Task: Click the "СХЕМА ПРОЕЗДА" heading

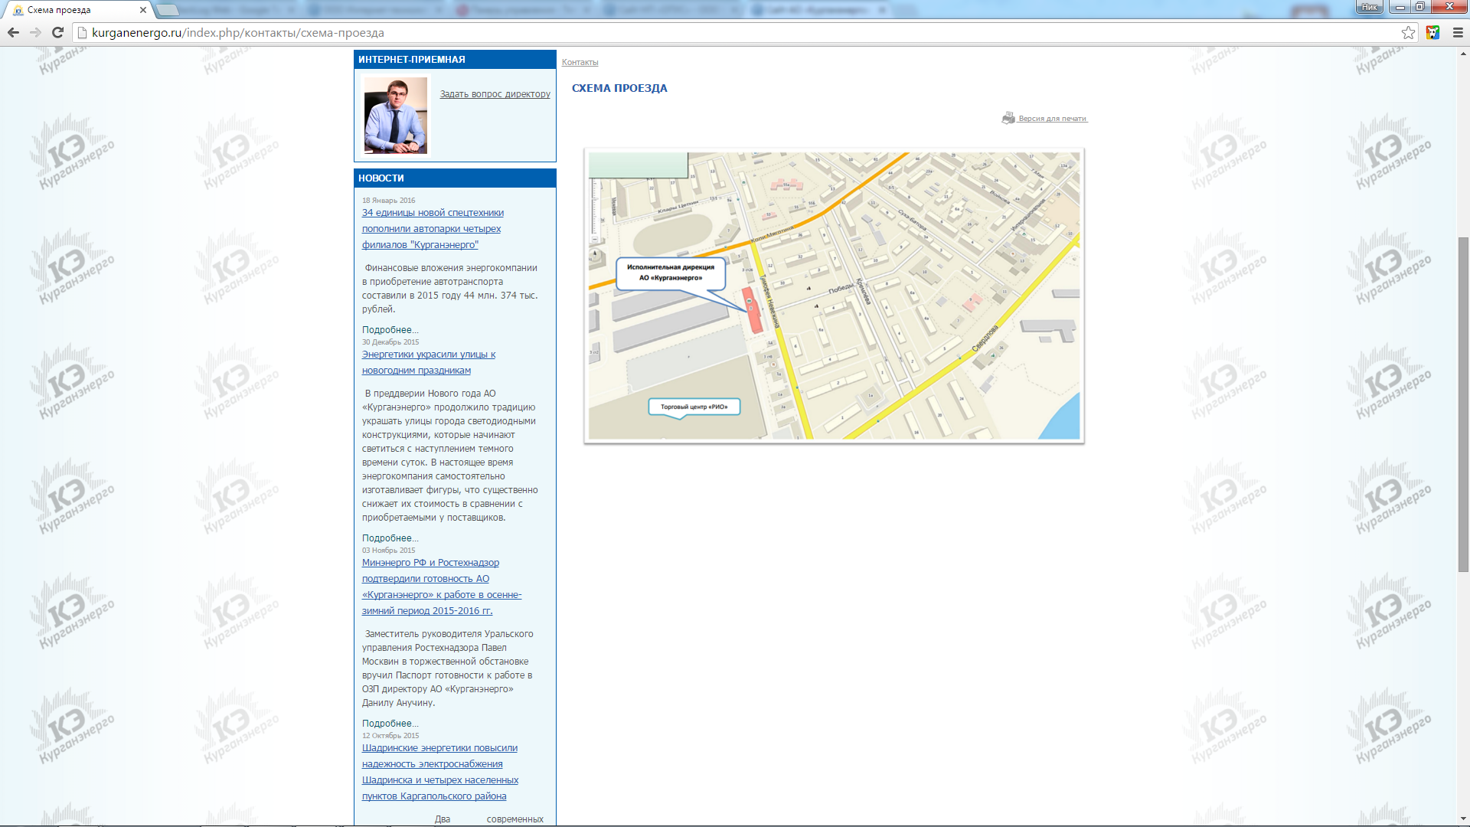Action: coord(619,88)
